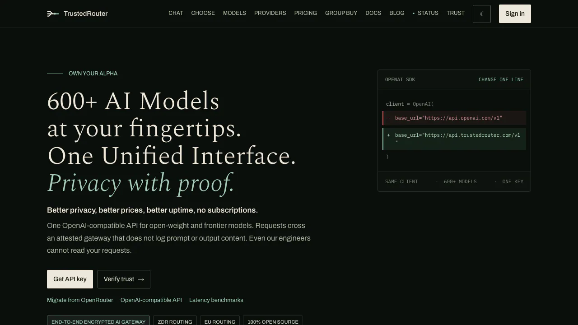Click the CHANGE ONE LINE label

pyautogui.click(x=501, y=79)
